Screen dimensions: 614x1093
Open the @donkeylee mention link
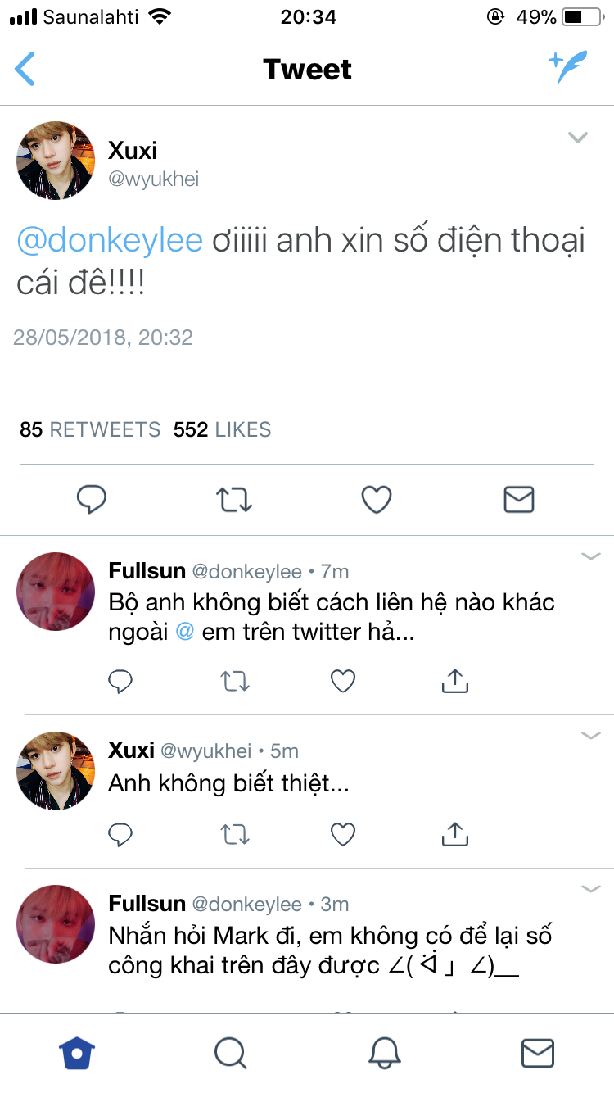click(x=110, y=241)
